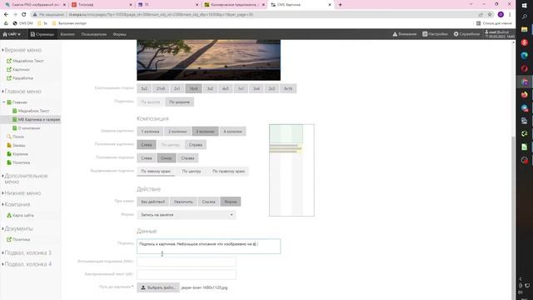Image resolution: width=533 pixels, height=300 pixels.
Task: Collapse the Главное меню section
Action: click(x=2, y=92)
